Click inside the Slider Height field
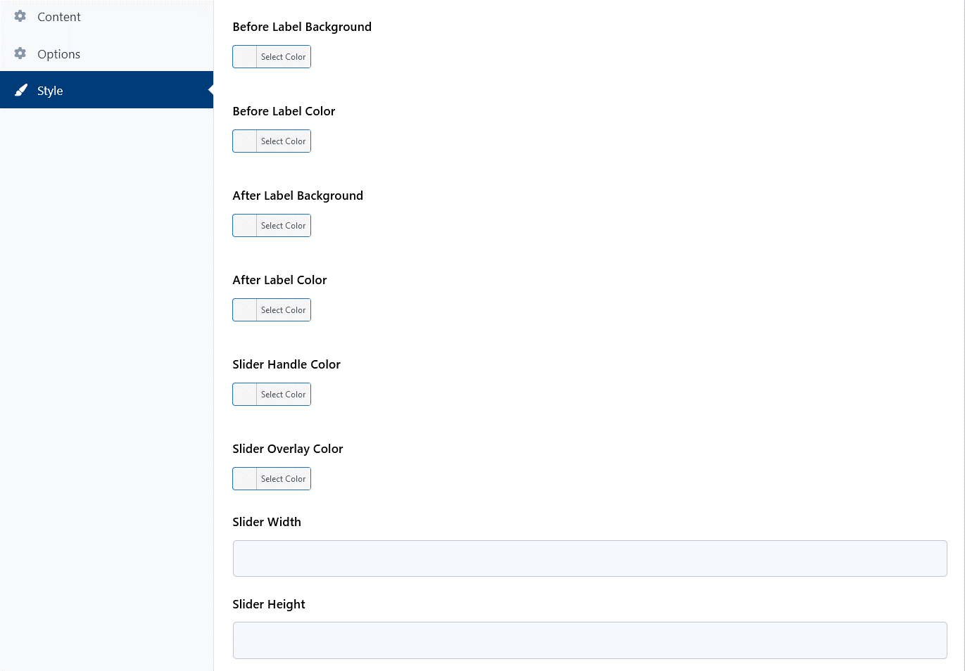This screenshot has height=671, width=965. [x=589, y=640]
